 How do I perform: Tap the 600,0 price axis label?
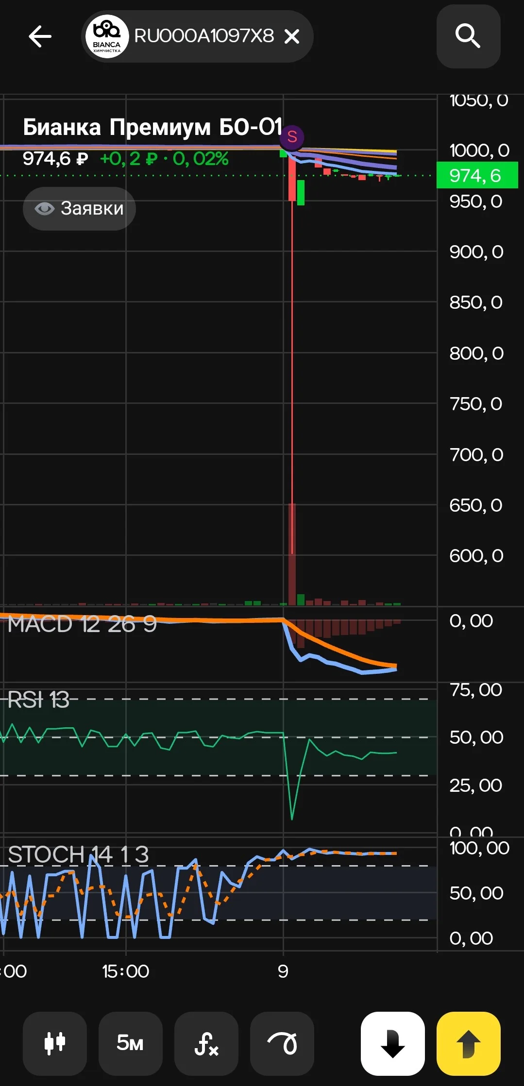[x=476, y=555]
